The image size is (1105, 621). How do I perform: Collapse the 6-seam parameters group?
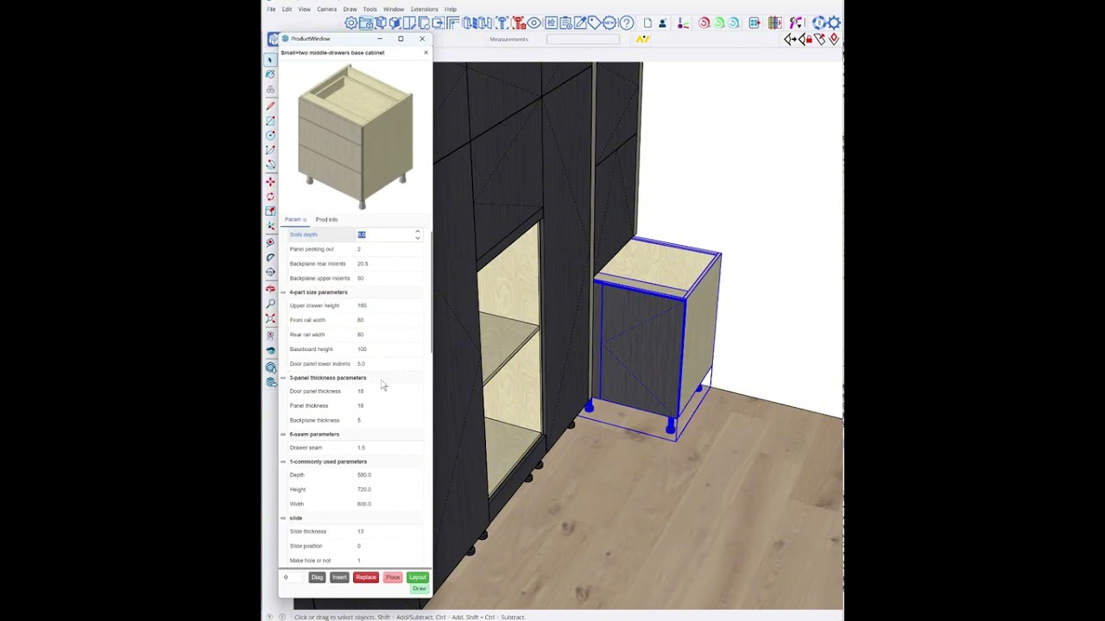pyautogui.click(x=283, y=434)
